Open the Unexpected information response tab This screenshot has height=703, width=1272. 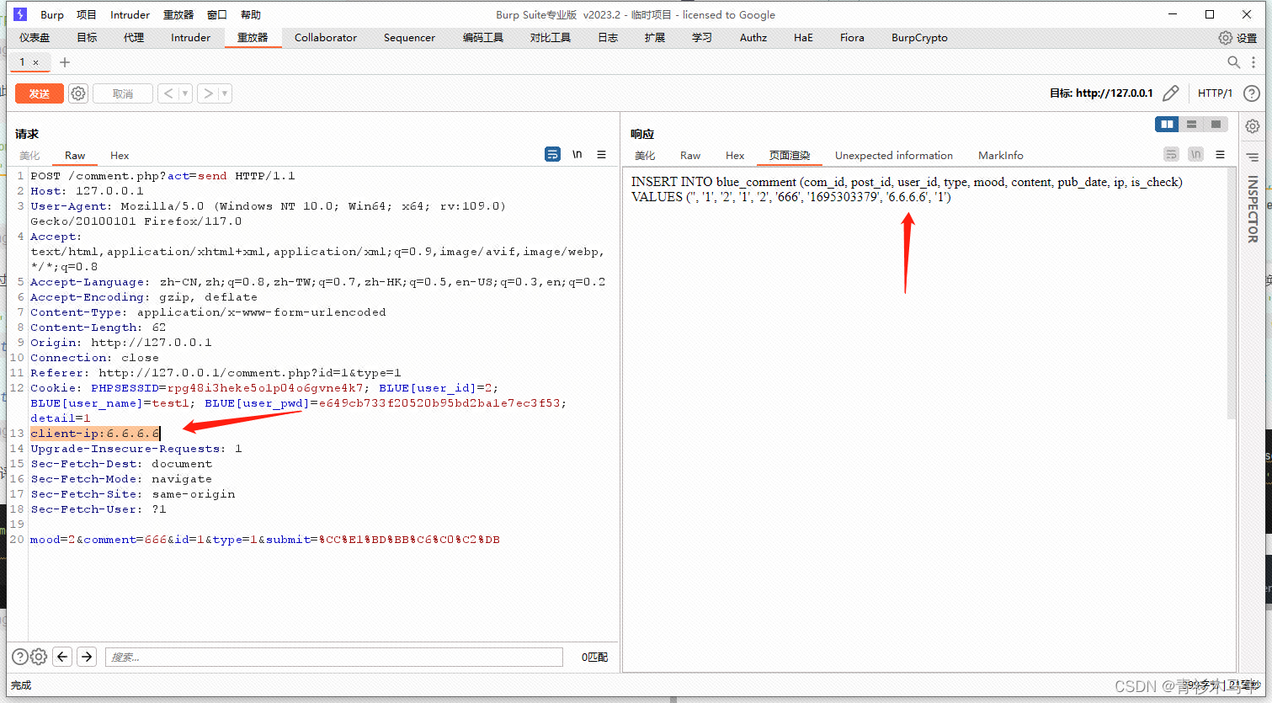(x=894, y=156)
